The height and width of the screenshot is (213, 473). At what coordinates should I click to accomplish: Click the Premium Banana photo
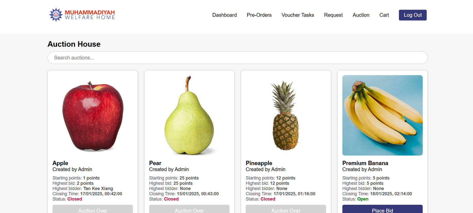382,115
